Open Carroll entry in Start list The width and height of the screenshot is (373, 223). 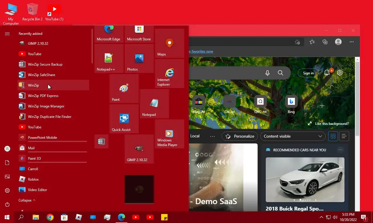point(53,169)
